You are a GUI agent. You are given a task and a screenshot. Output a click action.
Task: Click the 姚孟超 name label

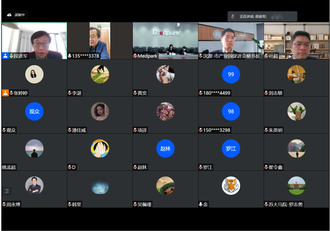9,167
